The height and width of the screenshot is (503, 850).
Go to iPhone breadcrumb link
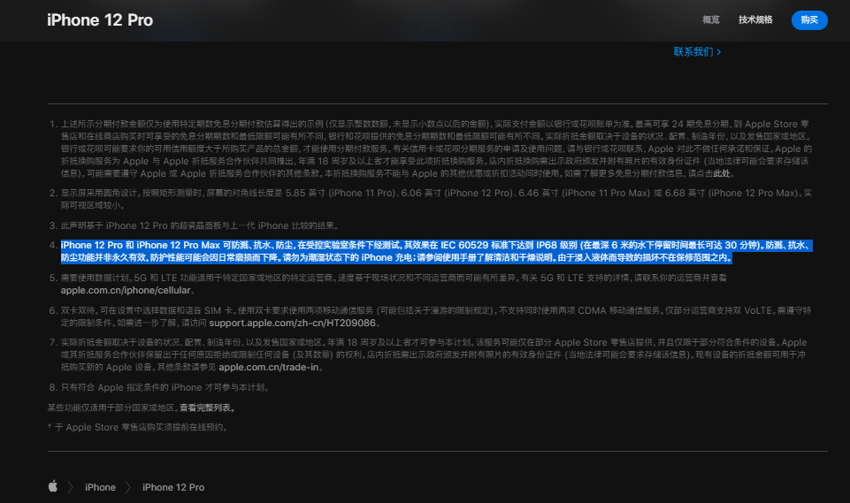(x=100, y=487)
